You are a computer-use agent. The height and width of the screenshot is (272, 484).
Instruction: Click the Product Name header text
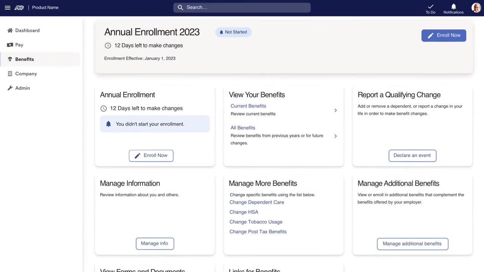coord(45,8)
